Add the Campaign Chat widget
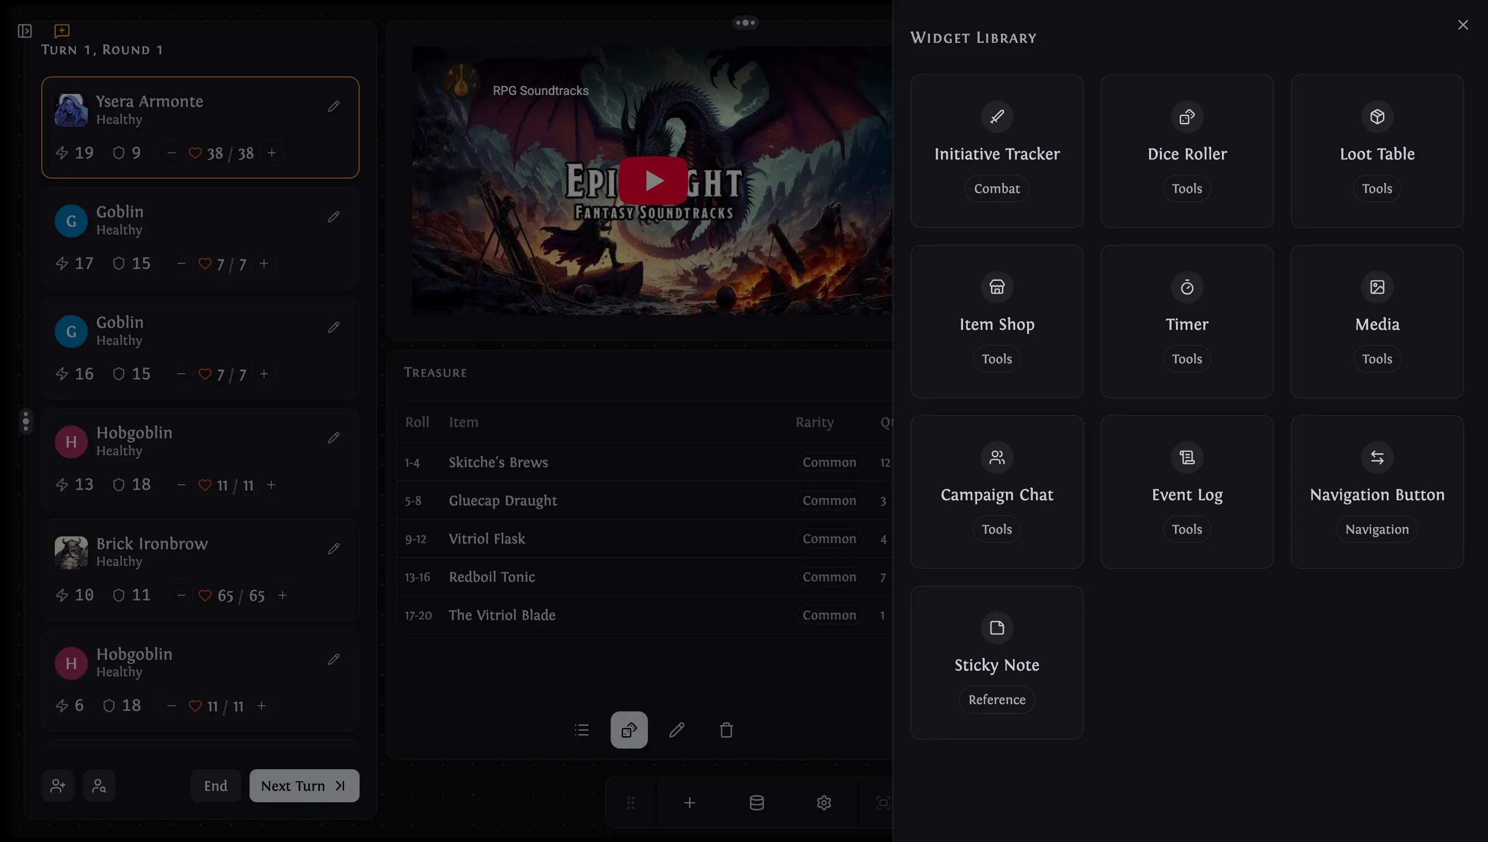 click(997, 492)
